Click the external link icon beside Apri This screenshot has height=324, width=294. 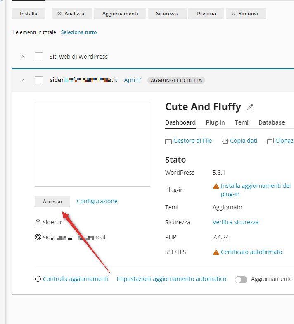(x=139, y=80)
